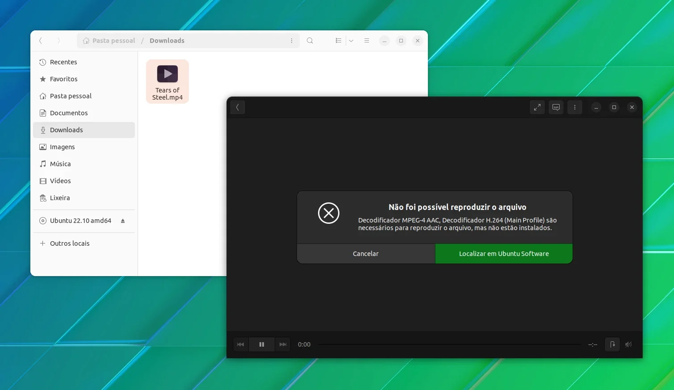This screenshot has height=390, width=674.
Task: Open the path bar three-dot menu
Action: [x=292, y=41]
